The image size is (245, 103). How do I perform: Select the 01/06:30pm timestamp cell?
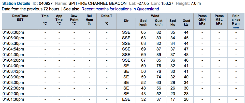point(13,32)
